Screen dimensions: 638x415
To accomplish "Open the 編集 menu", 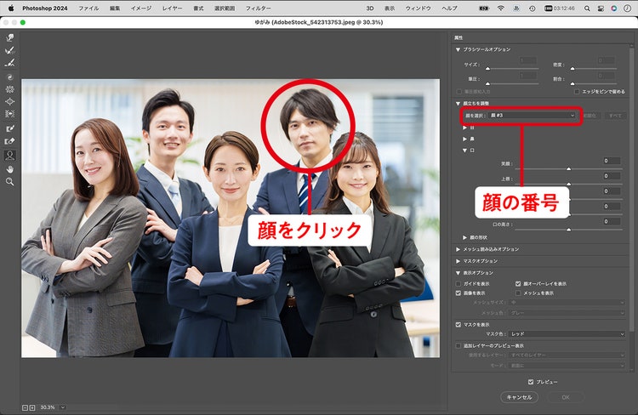I will click(x=115, y=9).
